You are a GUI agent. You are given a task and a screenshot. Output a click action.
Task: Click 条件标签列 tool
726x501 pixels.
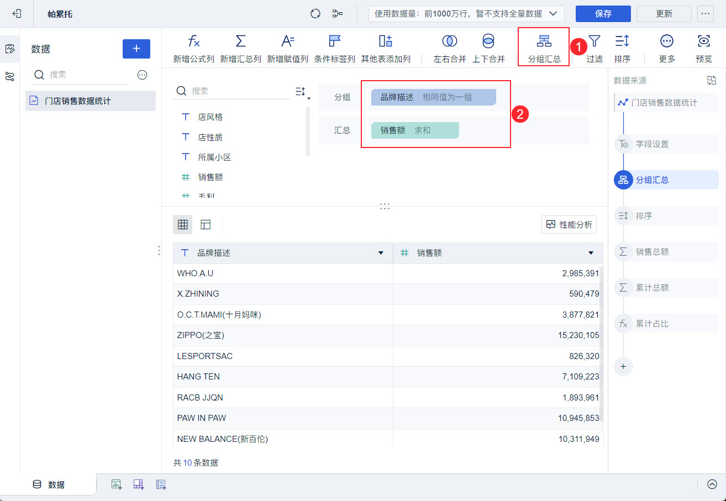pos(335,49)
